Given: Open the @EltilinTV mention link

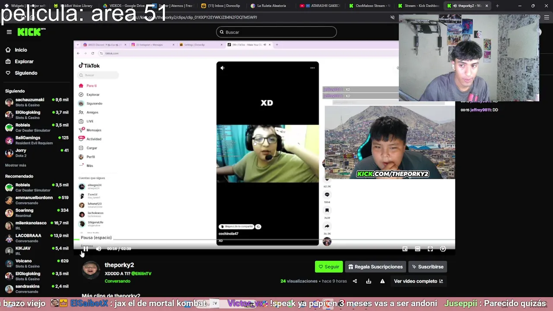Looking at the screenshot, I should 141,274.
